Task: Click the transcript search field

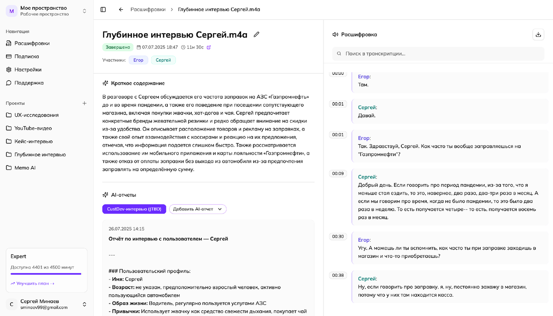Action: point(438,54)
